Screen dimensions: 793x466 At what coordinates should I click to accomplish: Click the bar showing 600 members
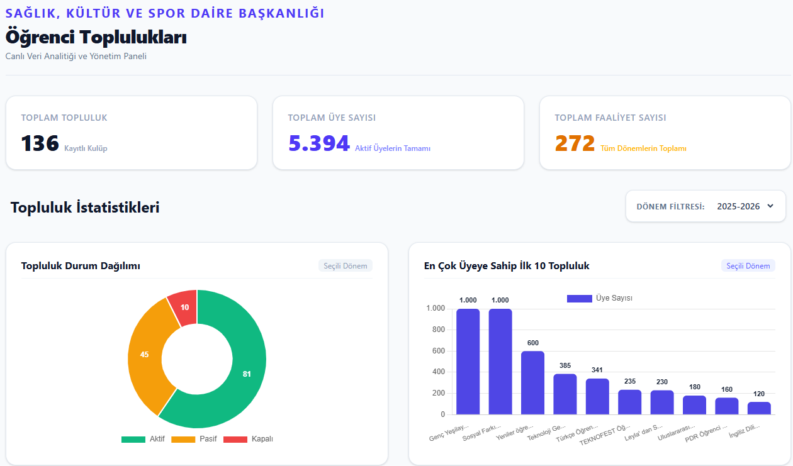pyautogui.click(x=532, y=382)
